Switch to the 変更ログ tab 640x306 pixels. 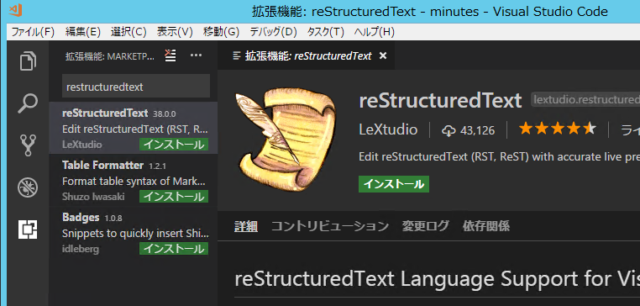(425, 226)
